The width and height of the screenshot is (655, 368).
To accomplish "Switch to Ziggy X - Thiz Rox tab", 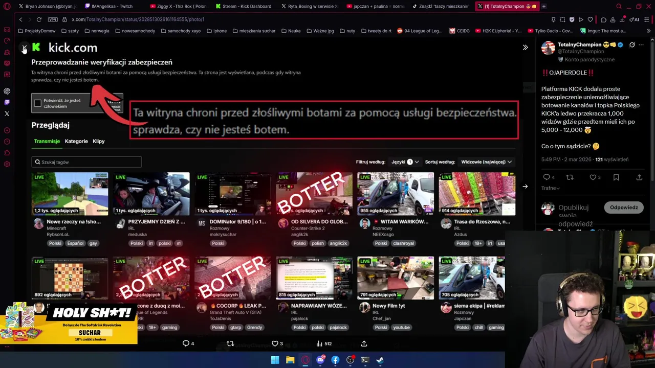I will click(x=178, y=6).
